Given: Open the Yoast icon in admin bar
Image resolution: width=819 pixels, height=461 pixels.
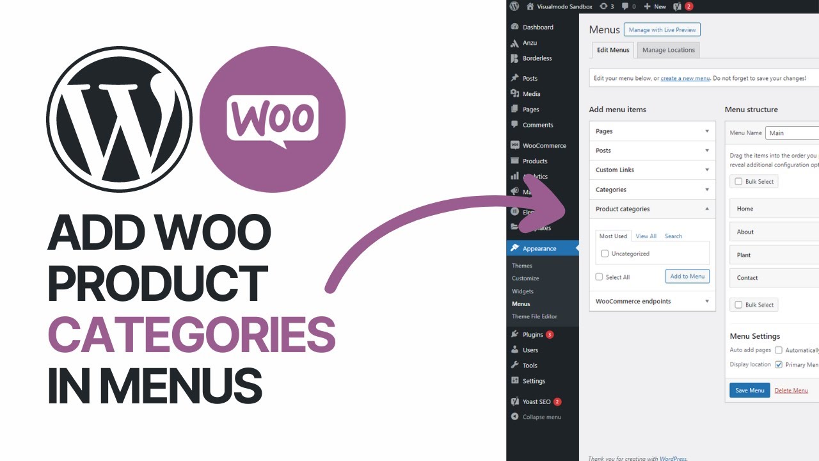Looking at the screenshot, I should point(678,6).
